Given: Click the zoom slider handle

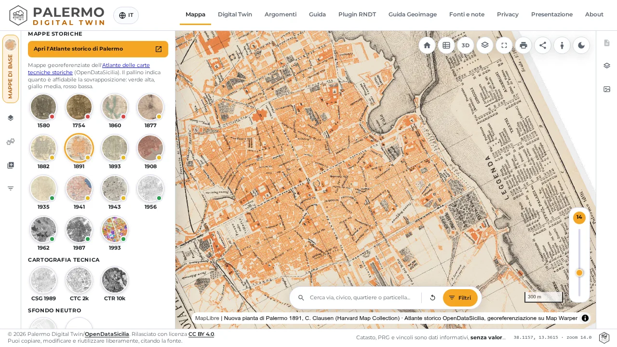Looking at the screenshot, I should click(579, 273).
